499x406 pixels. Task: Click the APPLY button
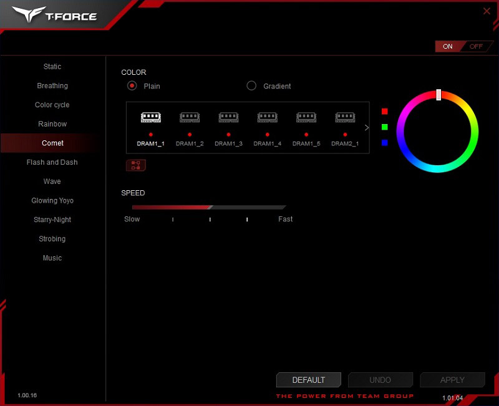pos(453,380)
